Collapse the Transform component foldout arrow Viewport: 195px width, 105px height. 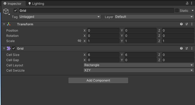point(4,24)
